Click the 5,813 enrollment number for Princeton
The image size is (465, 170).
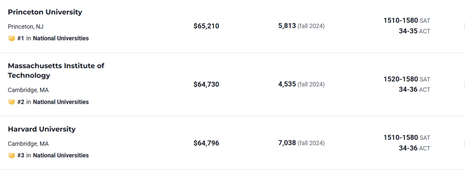point(287,26)
